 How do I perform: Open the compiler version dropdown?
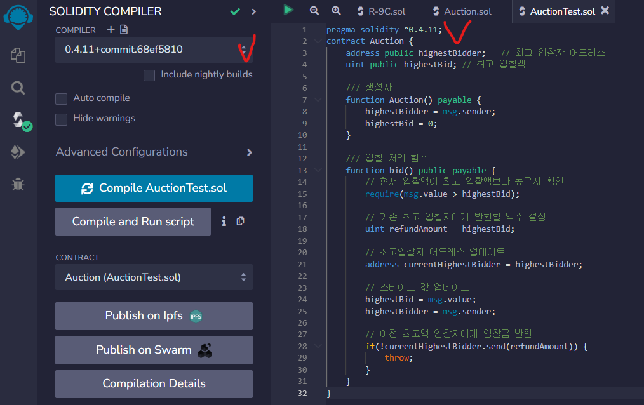[x=154, y=50]
